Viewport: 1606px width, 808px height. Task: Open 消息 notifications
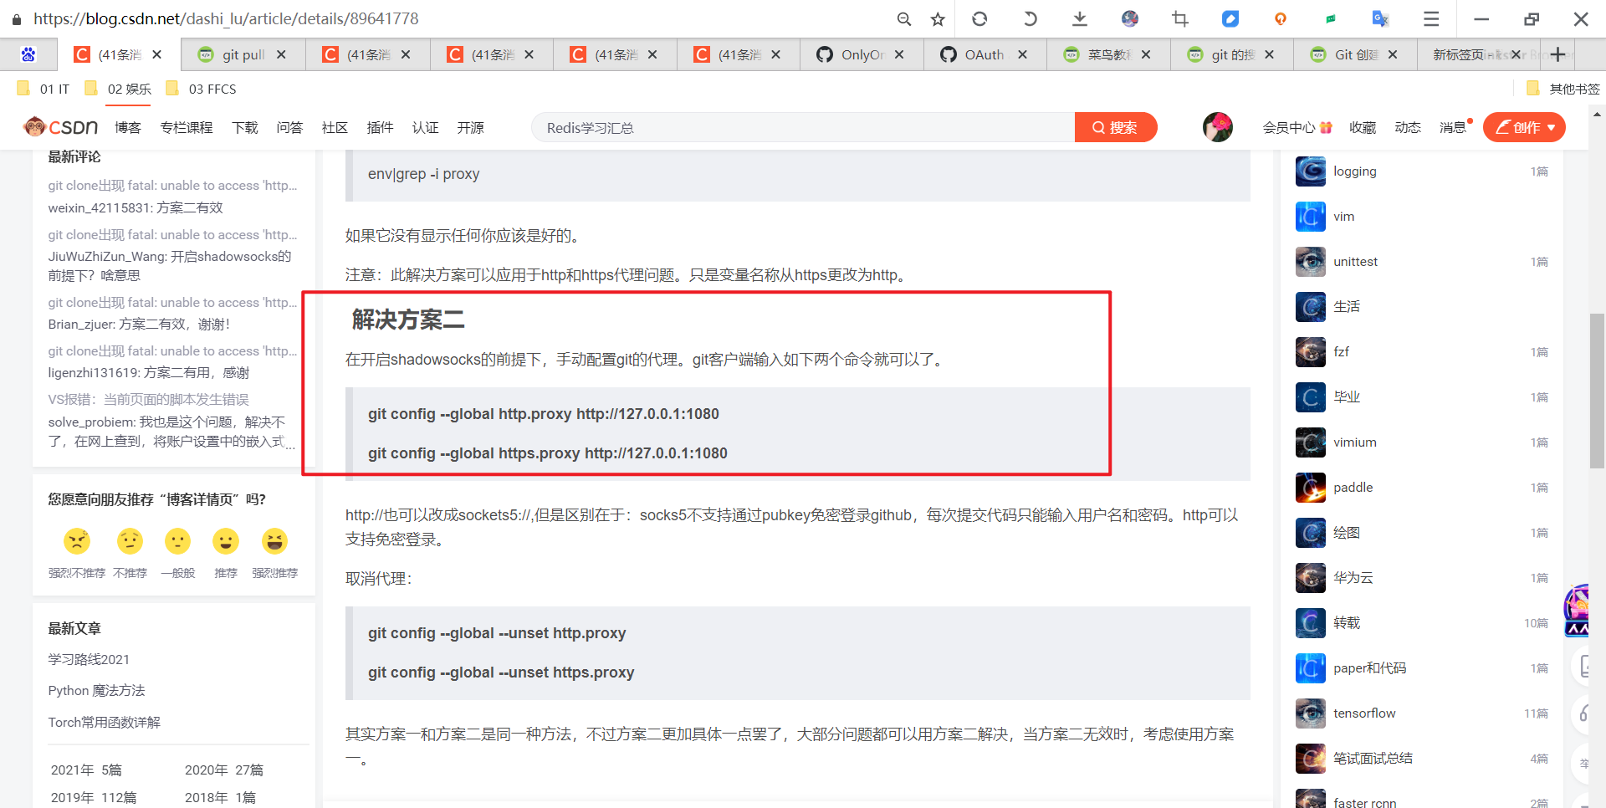click(x=1453, y=127)
